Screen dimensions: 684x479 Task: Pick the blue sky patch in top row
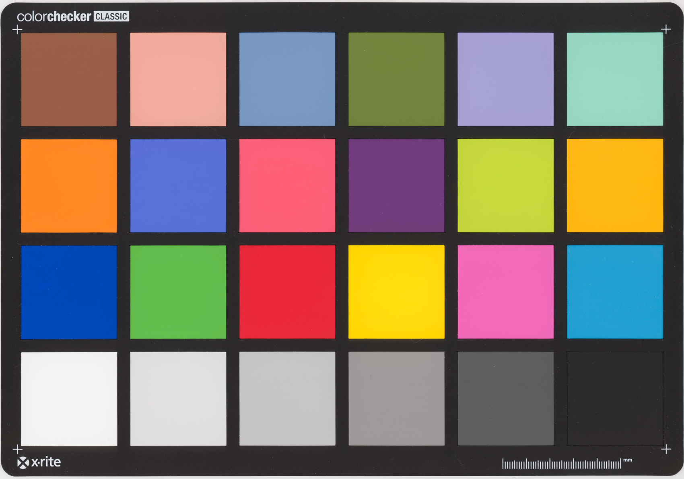click(287, 79)
